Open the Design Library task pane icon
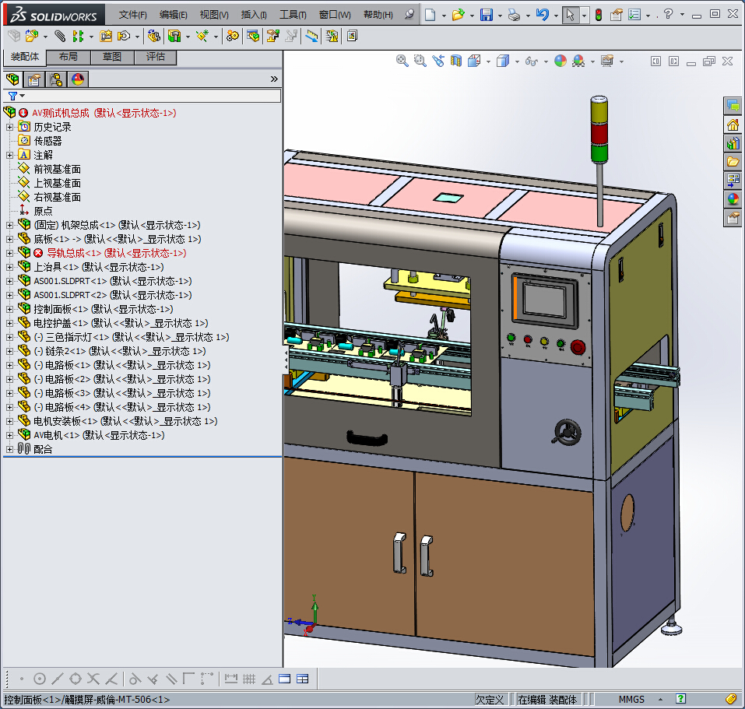745x709 pixels. pos(733,144)
